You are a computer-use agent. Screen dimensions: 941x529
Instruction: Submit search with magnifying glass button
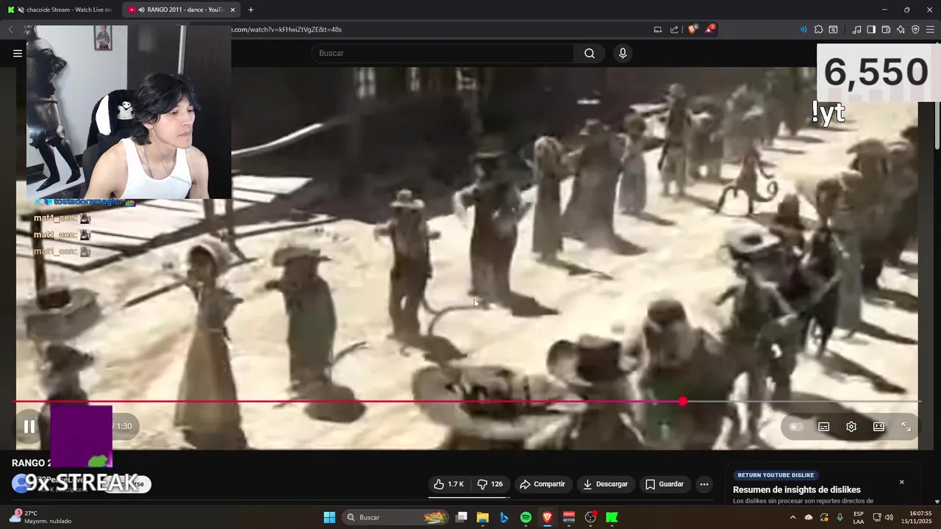coord(590,53)
